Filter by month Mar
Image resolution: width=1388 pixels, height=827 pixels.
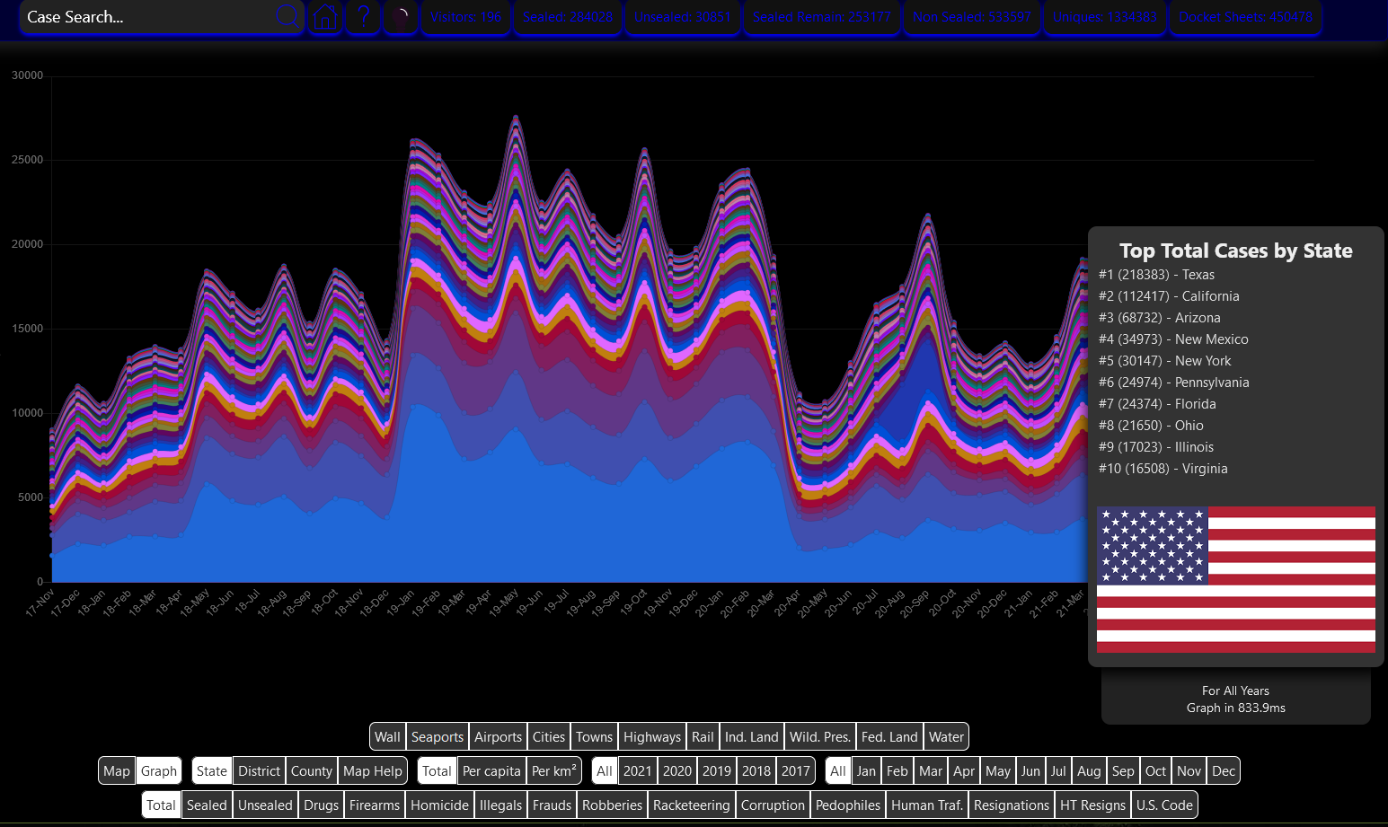[932, 770]
